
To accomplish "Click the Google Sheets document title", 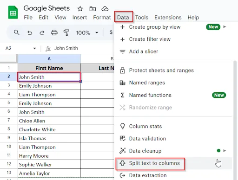I will [x=46, y=8].
